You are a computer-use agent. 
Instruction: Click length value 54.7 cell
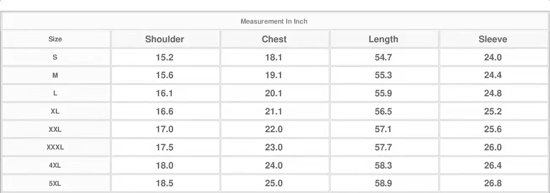tap(383, 57)
